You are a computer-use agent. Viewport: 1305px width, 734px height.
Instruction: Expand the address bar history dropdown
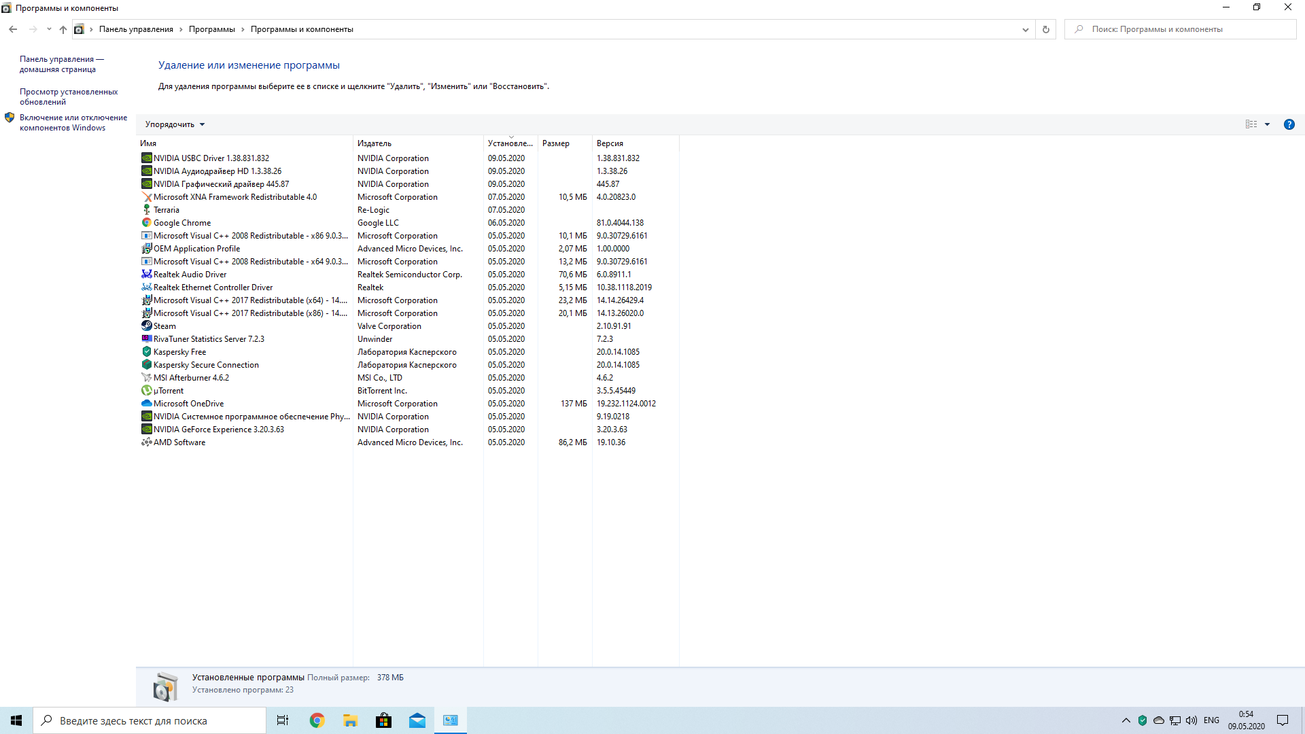(x=1025, y=29)
